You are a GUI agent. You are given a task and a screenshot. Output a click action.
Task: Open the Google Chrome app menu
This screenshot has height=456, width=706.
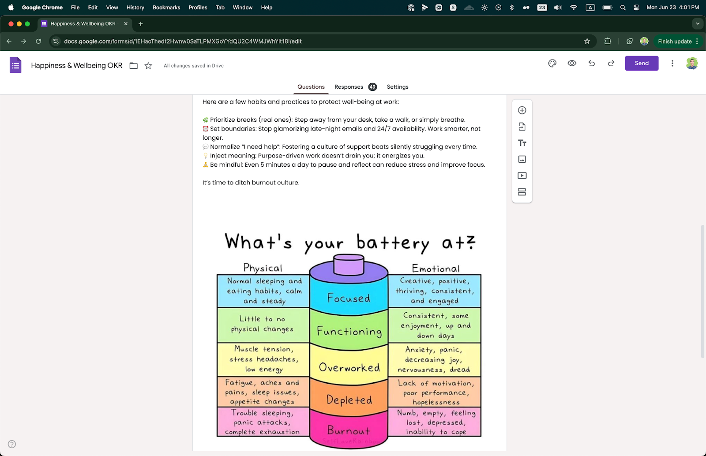[x=42, y=7]
